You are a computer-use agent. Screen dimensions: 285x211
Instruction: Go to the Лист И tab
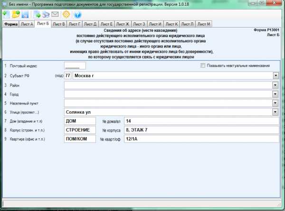pos(155,24)
